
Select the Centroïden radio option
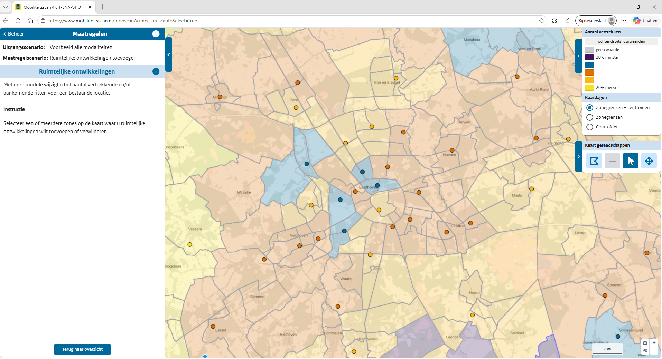click(590, 127)
